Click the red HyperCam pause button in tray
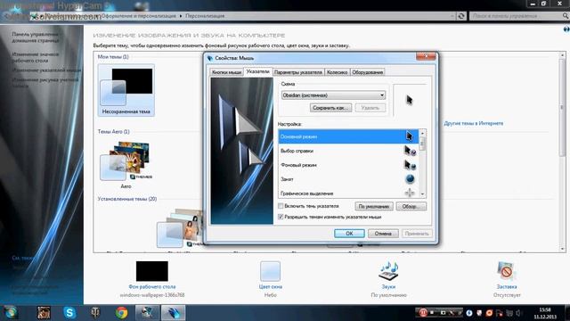The image size is (570, 321). [423, 313]
